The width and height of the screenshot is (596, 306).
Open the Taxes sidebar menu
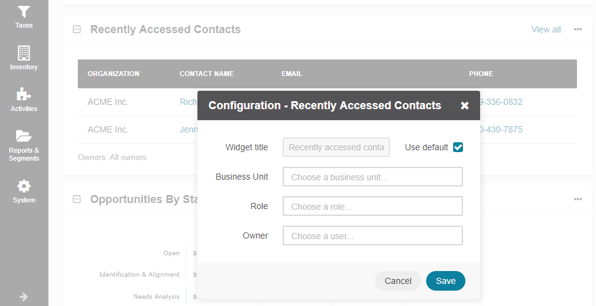[23, 17]
